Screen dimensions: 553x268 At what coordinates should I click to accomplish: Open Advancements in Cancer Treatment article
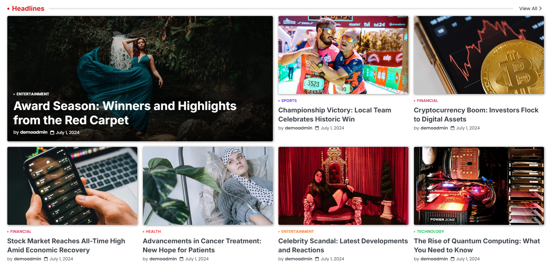[x=202, y=245]
